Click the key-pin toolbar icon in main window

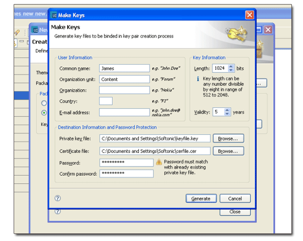pyautogui.click(x=17, y=33)
